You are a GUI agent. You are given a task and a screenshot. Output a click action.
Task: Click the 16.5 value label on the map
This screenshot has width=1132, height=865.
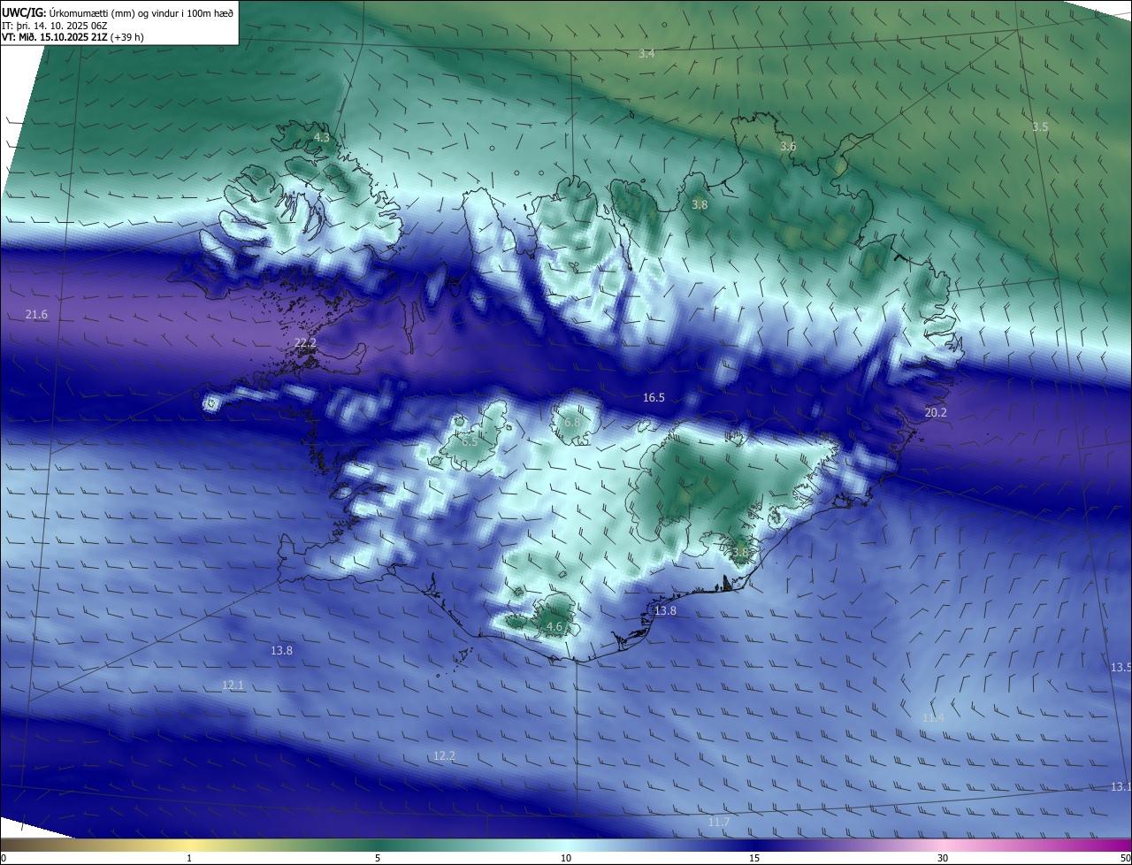[x=654, y=398]
